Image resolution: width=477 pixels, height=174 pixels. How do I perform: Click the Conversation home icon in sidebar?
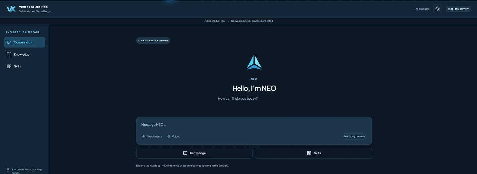[x=9, y=42]
